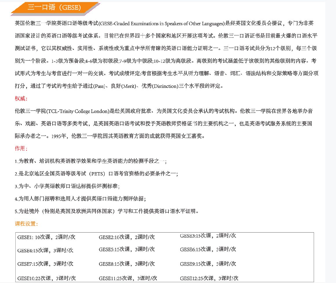Click the text 通过(Pass)

point(94,86)
